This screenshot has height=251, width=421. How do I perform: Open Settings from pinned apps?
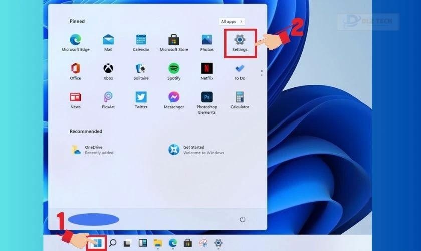pos(240,40)
